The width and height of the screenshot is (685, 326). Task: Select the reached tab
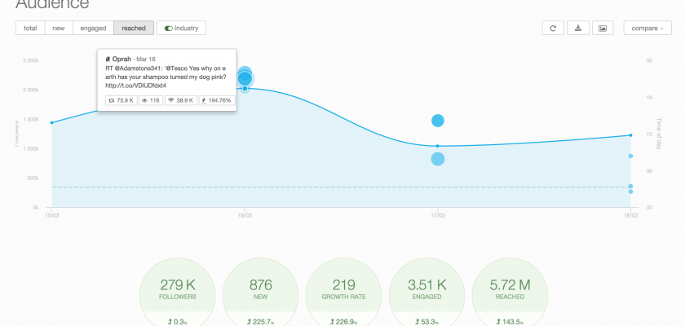134,29
